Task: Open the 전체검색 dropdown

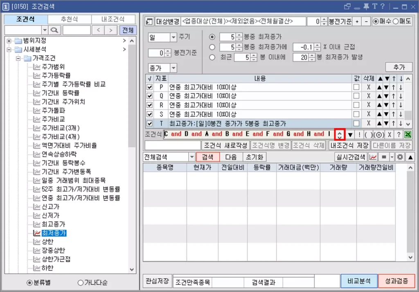Action: [x=191, y=157]
